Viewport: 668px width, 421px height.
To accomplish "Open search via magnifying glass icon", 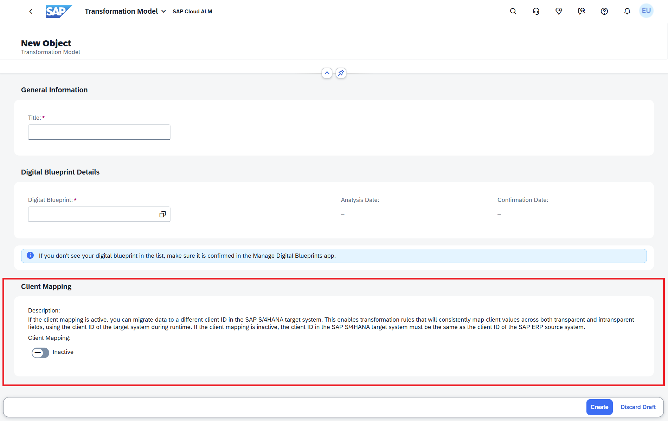I will (513, 12).
